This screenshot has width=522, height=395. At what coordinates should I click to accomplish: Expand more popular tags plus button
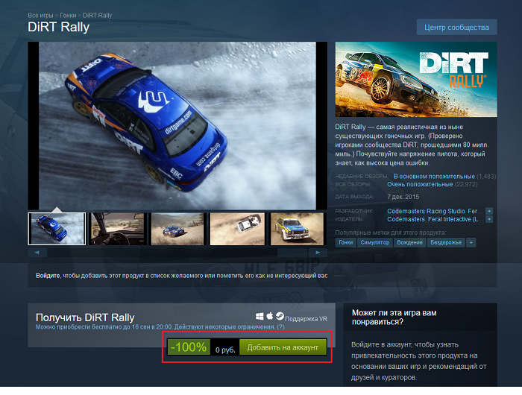click(471, 243)
